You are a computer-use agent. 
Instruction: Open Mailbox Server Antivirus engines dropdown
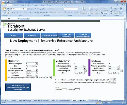[x=85, y=71]
